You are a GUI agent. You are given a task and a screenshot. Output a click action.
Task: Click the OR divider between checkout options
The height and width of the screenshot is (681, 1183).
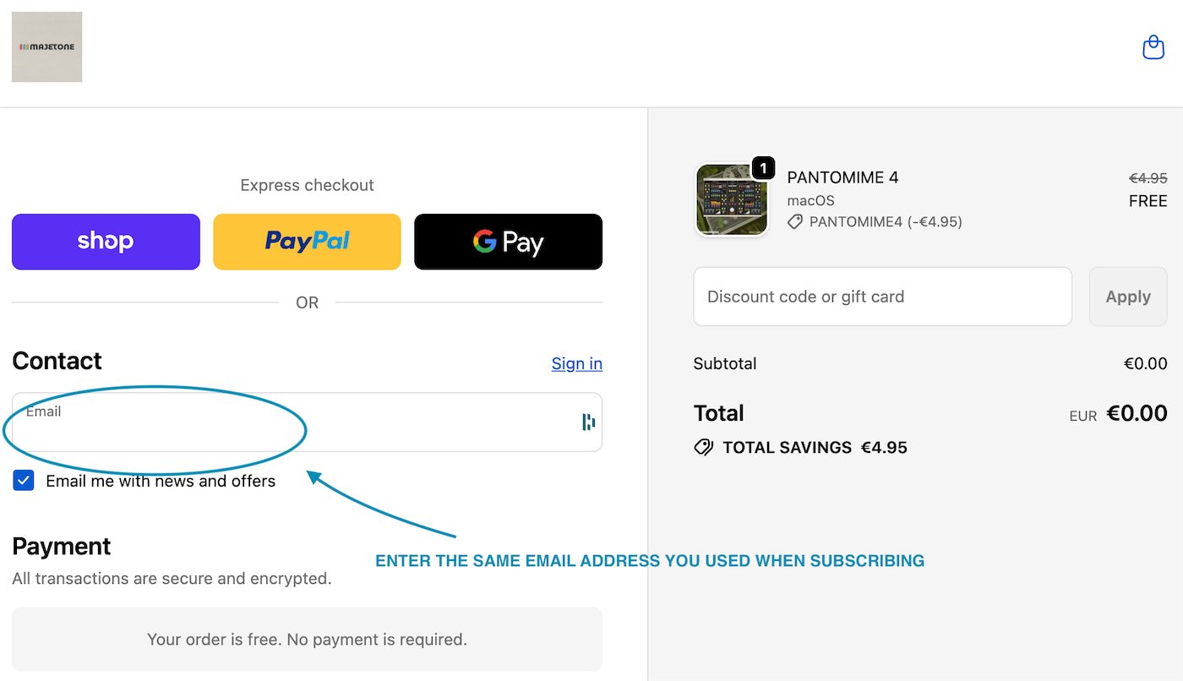tap(307, 302)
